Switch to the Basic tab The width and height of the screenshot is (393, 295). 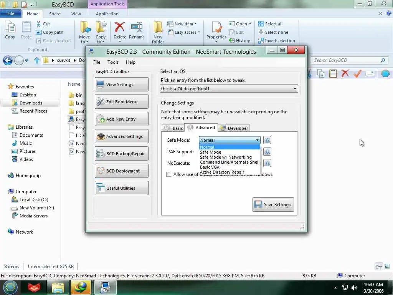point(173,128)
